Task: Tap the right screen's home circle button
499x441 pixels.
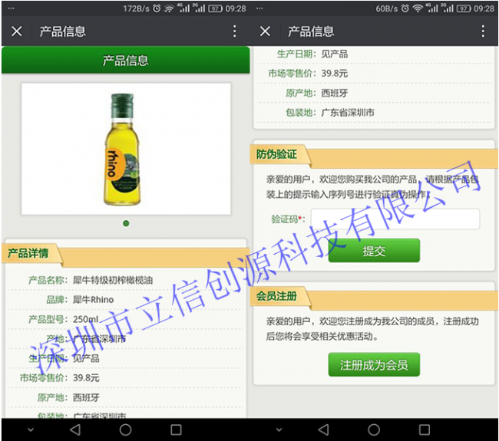Action: [x=374, y=429]
